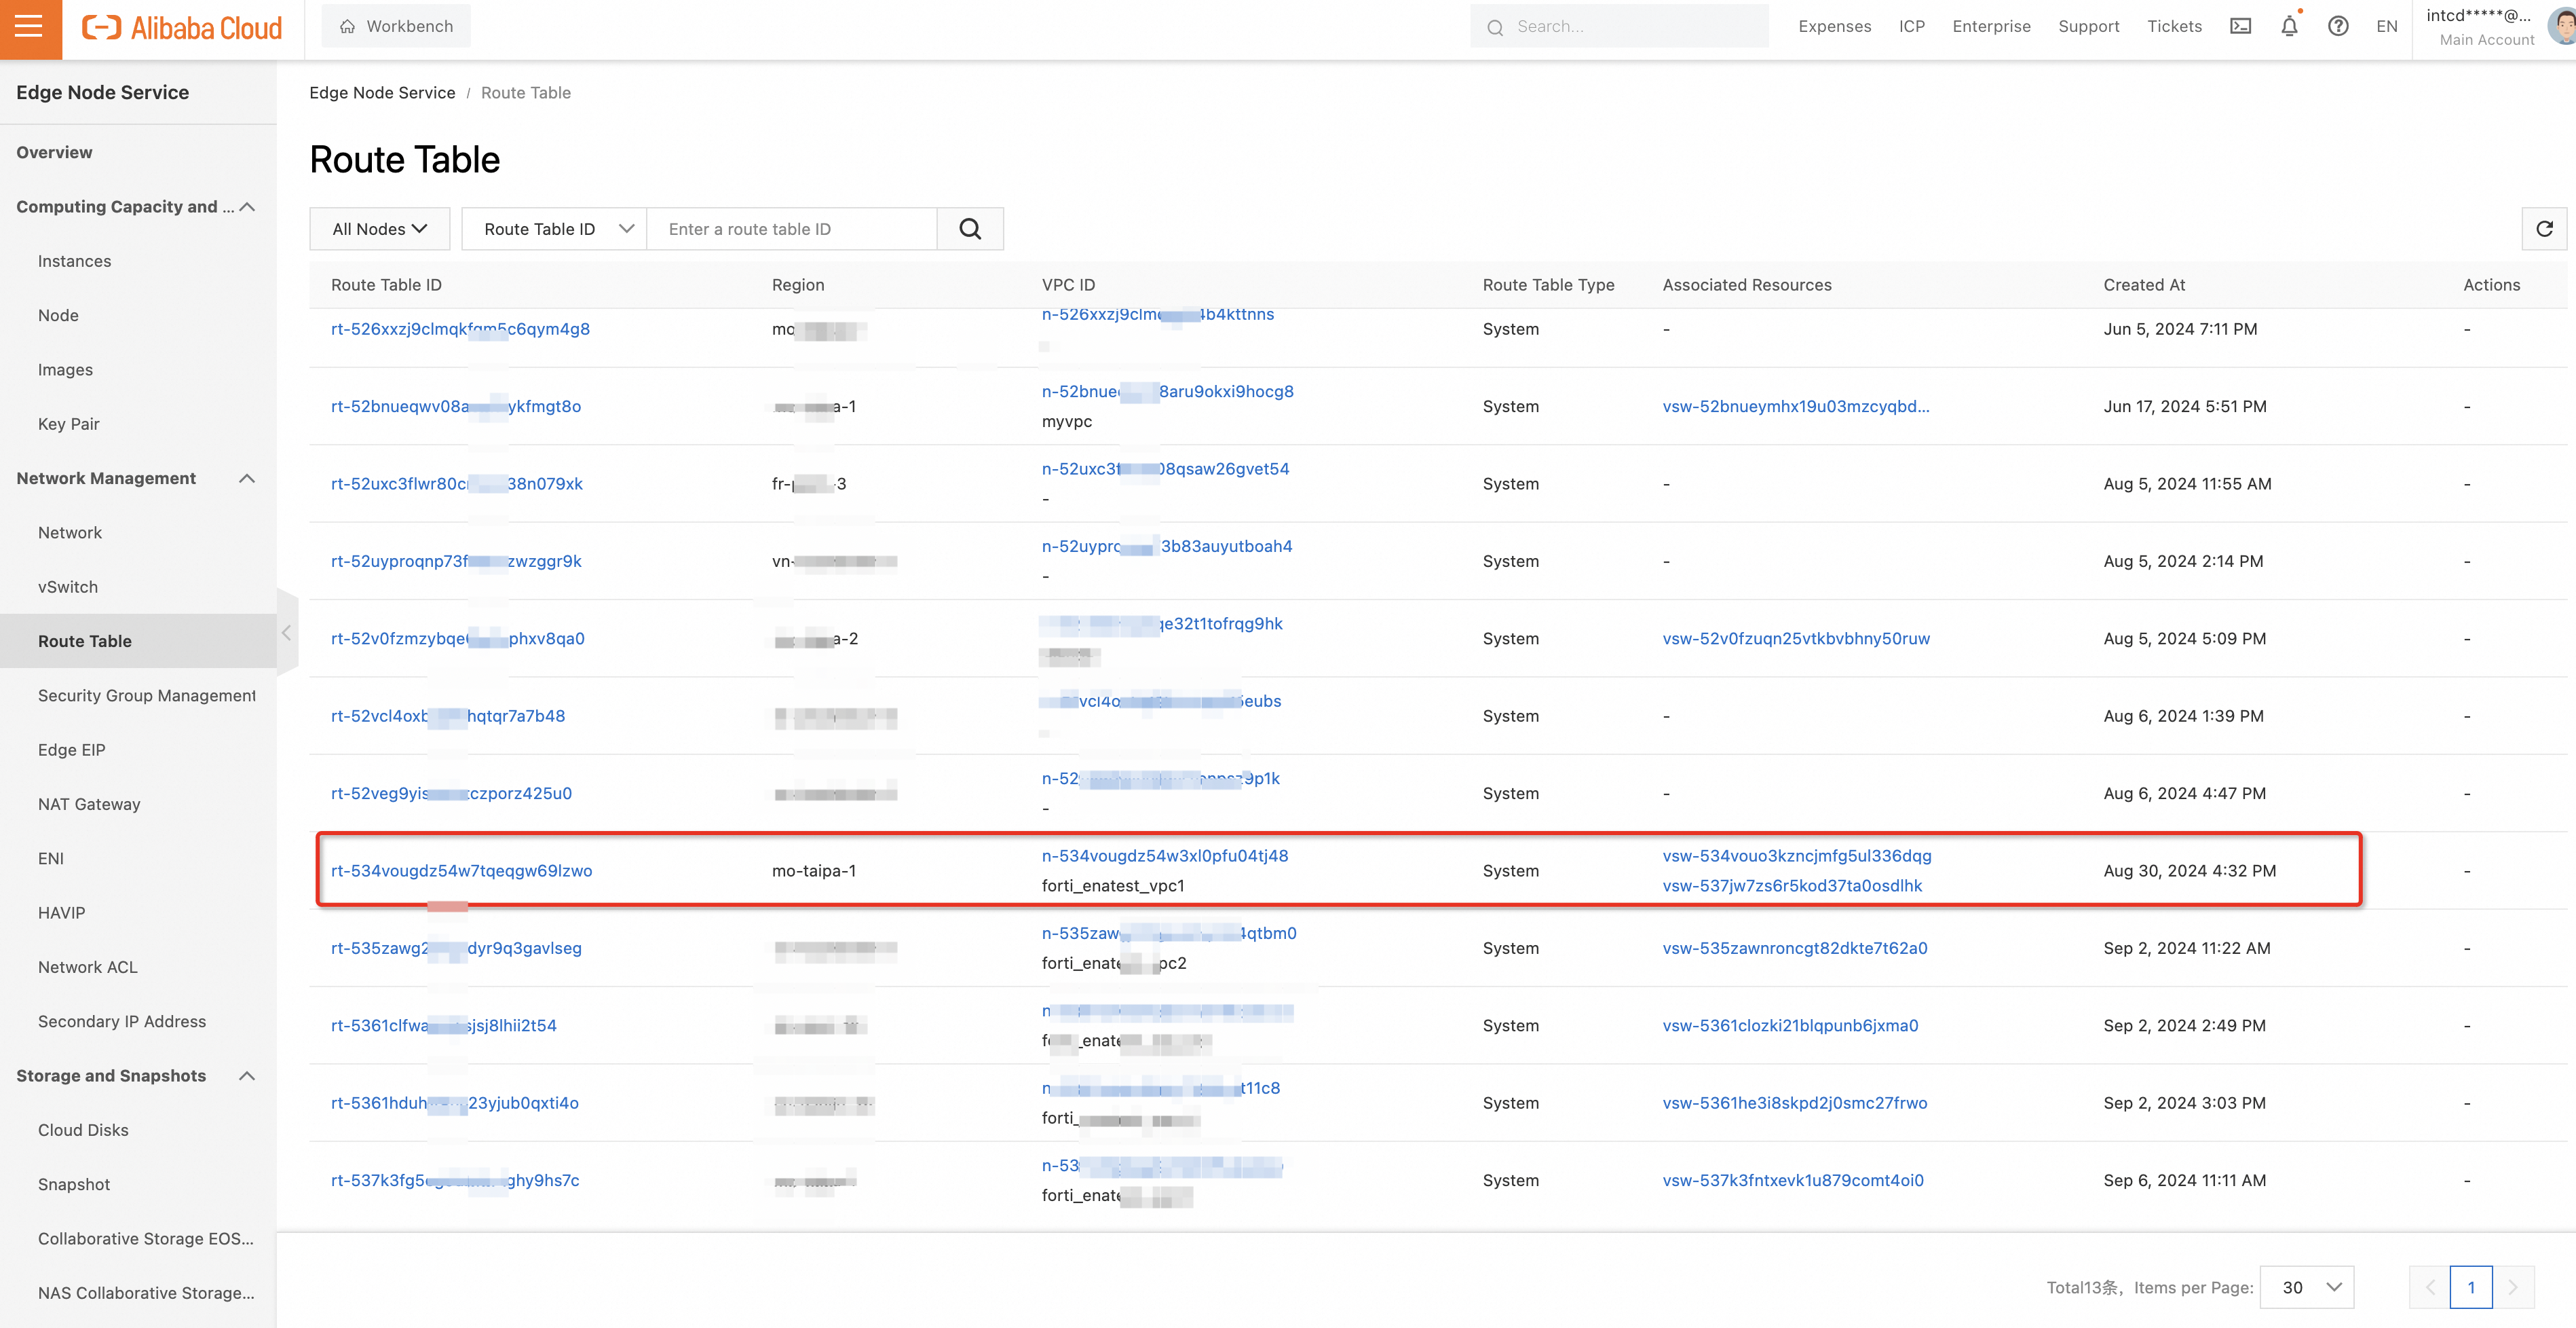Open vSwitch vsw-535zawnroncgt82dkte7t62a0
Screen dimensions: 2576x1328
(x=1795, y=948)
